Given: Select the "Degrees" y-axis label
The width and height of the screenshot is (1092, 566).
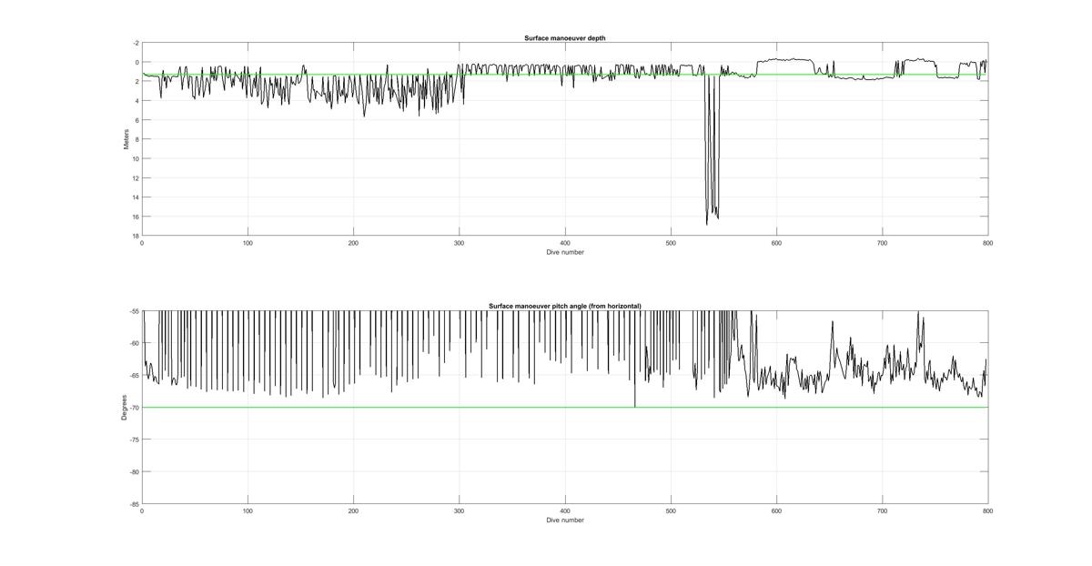Looking at the screenshot, I should pos(125,407).
